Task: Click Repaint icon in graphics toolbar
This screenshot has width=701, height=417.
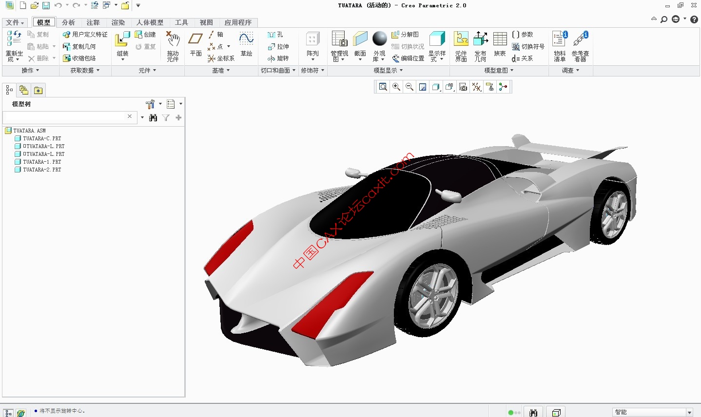Action: point(423,87)
